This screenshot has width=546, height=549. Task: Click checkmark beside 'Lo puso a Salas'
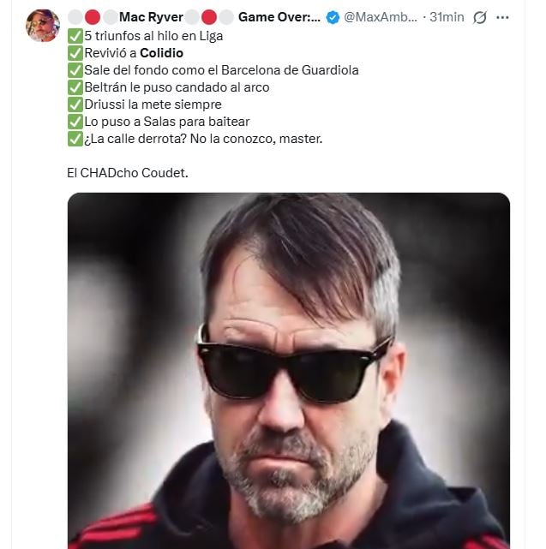point(75,122)
